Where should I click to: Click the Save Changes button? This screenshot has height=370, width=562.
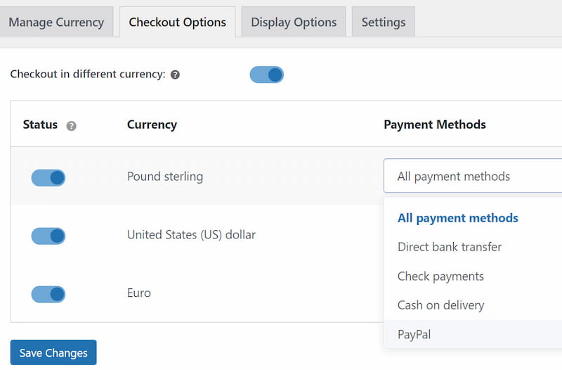click(x=53, y=352)
